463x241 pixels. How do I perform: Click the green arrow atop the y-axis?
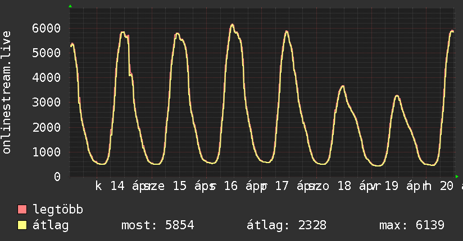click(x=70, y=6)
